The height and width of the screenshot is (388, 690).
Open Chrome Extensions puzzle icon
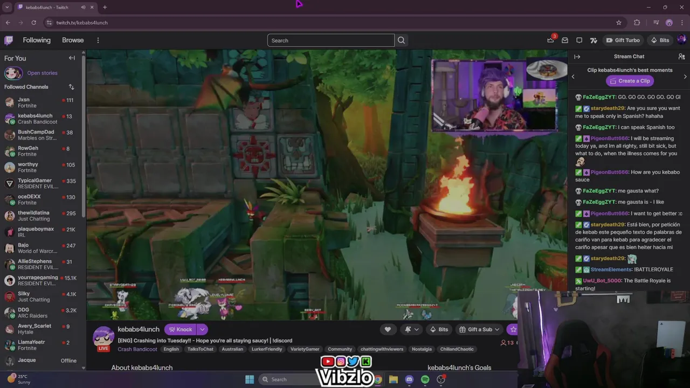click(x=637, y=23)
